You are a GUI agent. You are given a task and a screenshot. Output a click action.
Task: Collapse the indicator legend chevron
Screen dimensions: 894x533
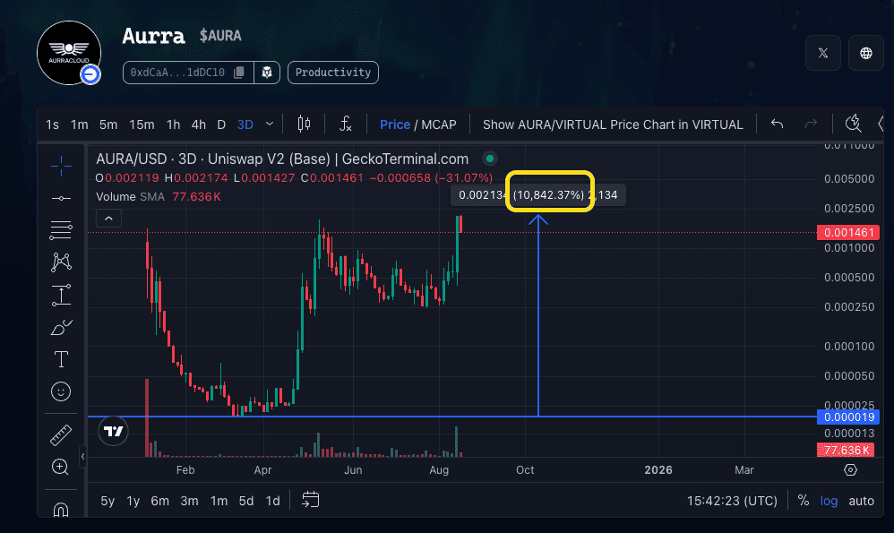click(x=107, y=218)
